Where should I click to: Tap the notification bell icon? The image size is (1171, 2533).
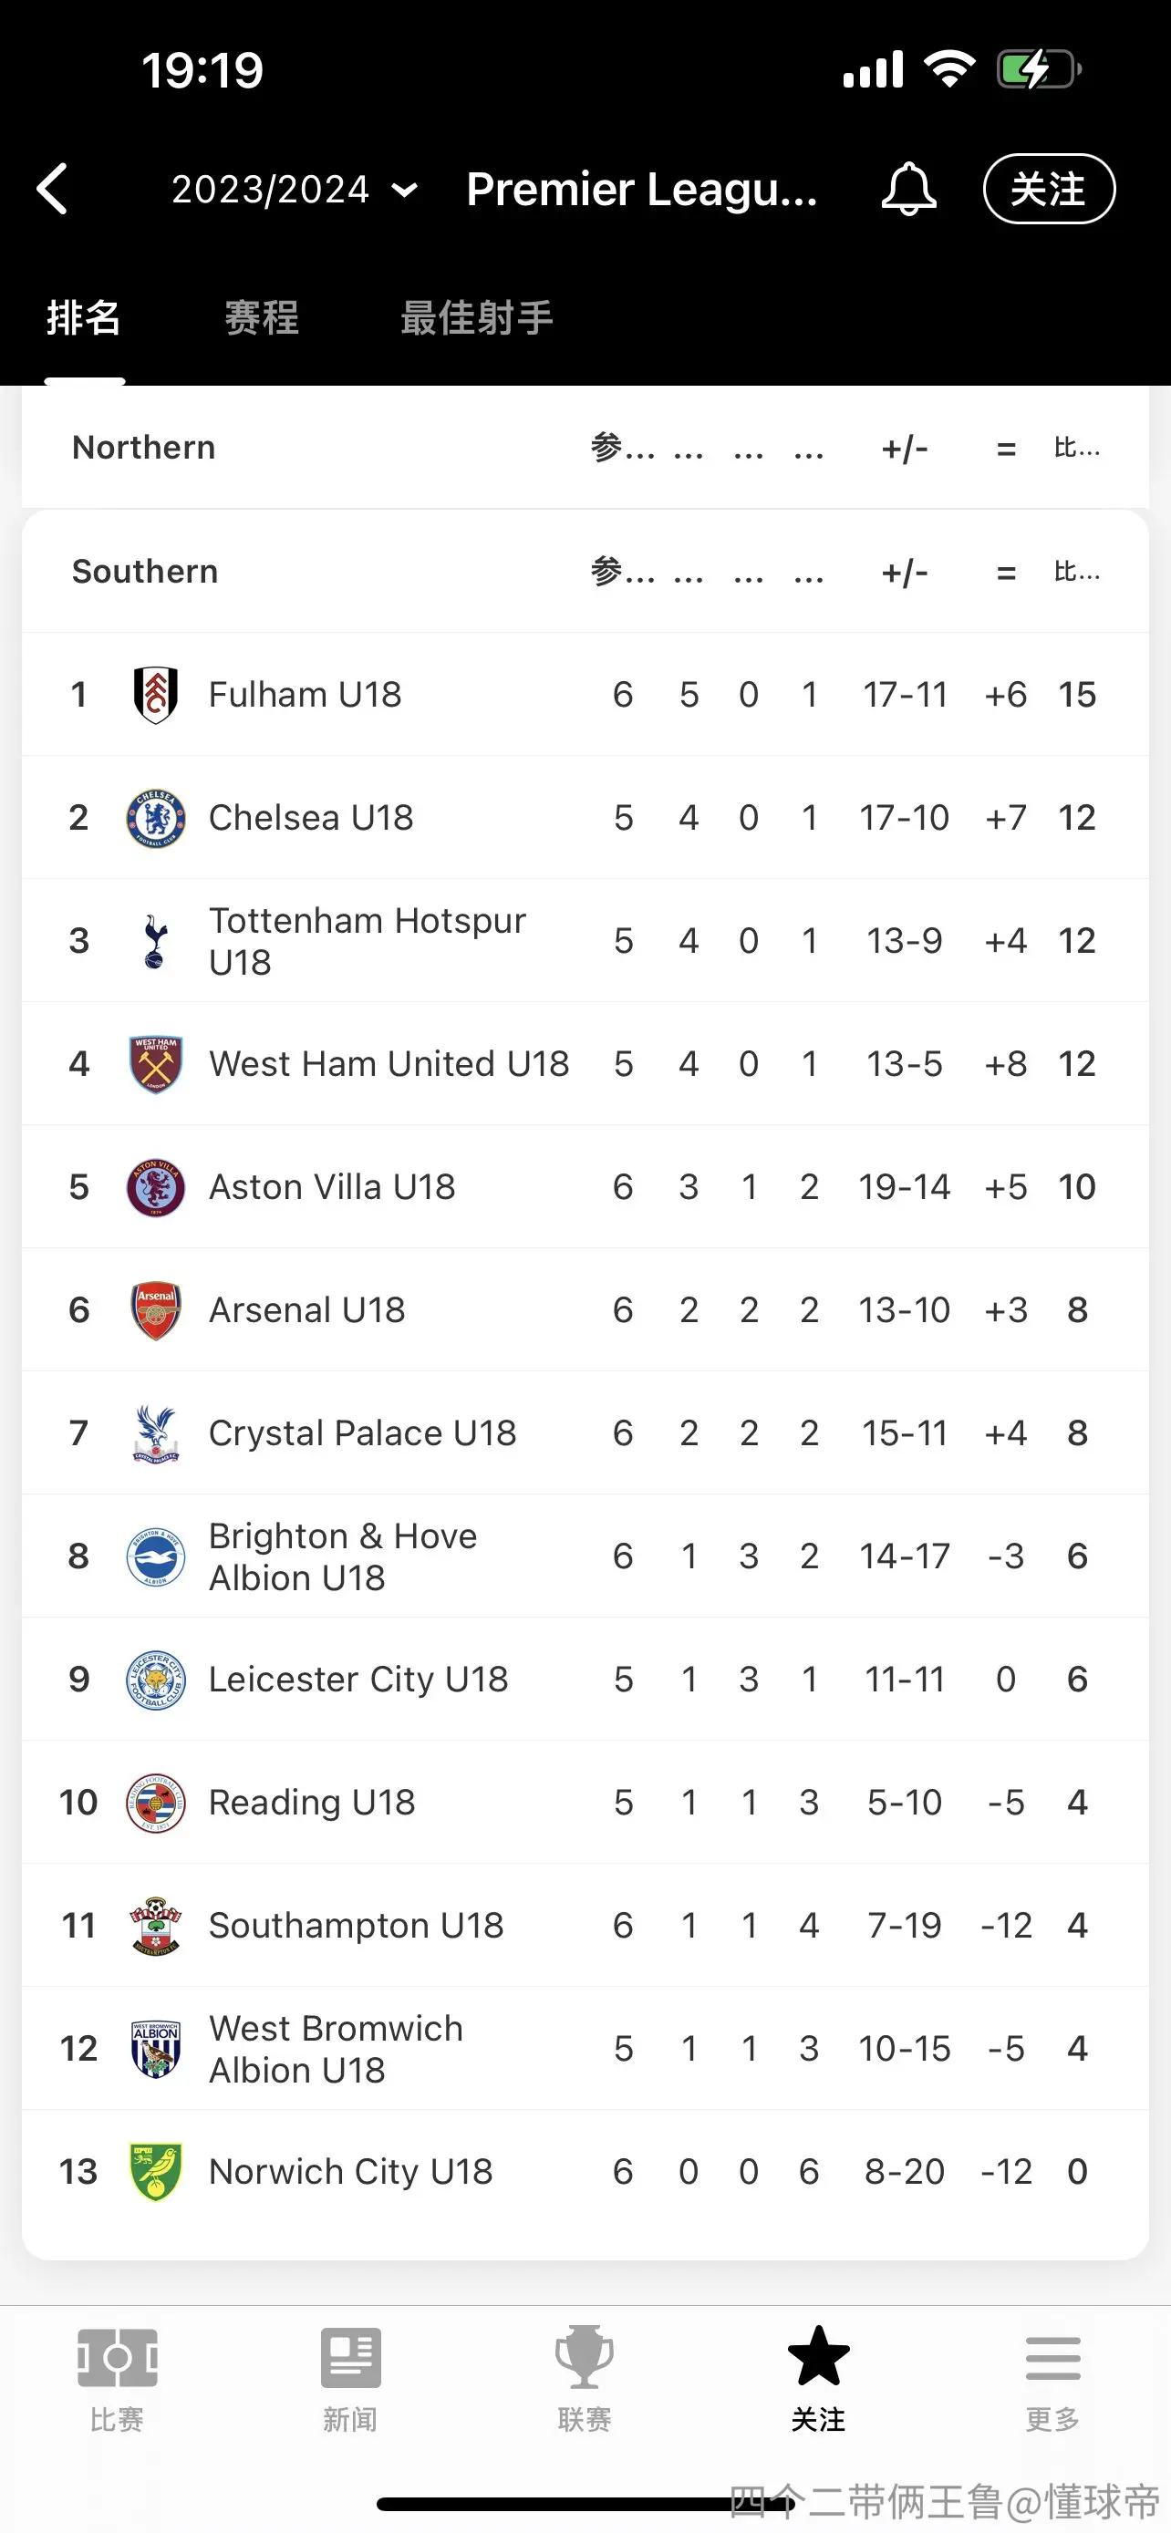pos(908,189)
